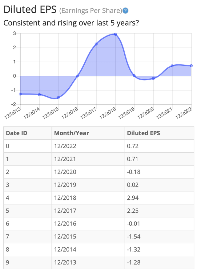Select the 12/2017 chart data point
The width and height of the screenshot is (197, 272).
click(96, 44)
